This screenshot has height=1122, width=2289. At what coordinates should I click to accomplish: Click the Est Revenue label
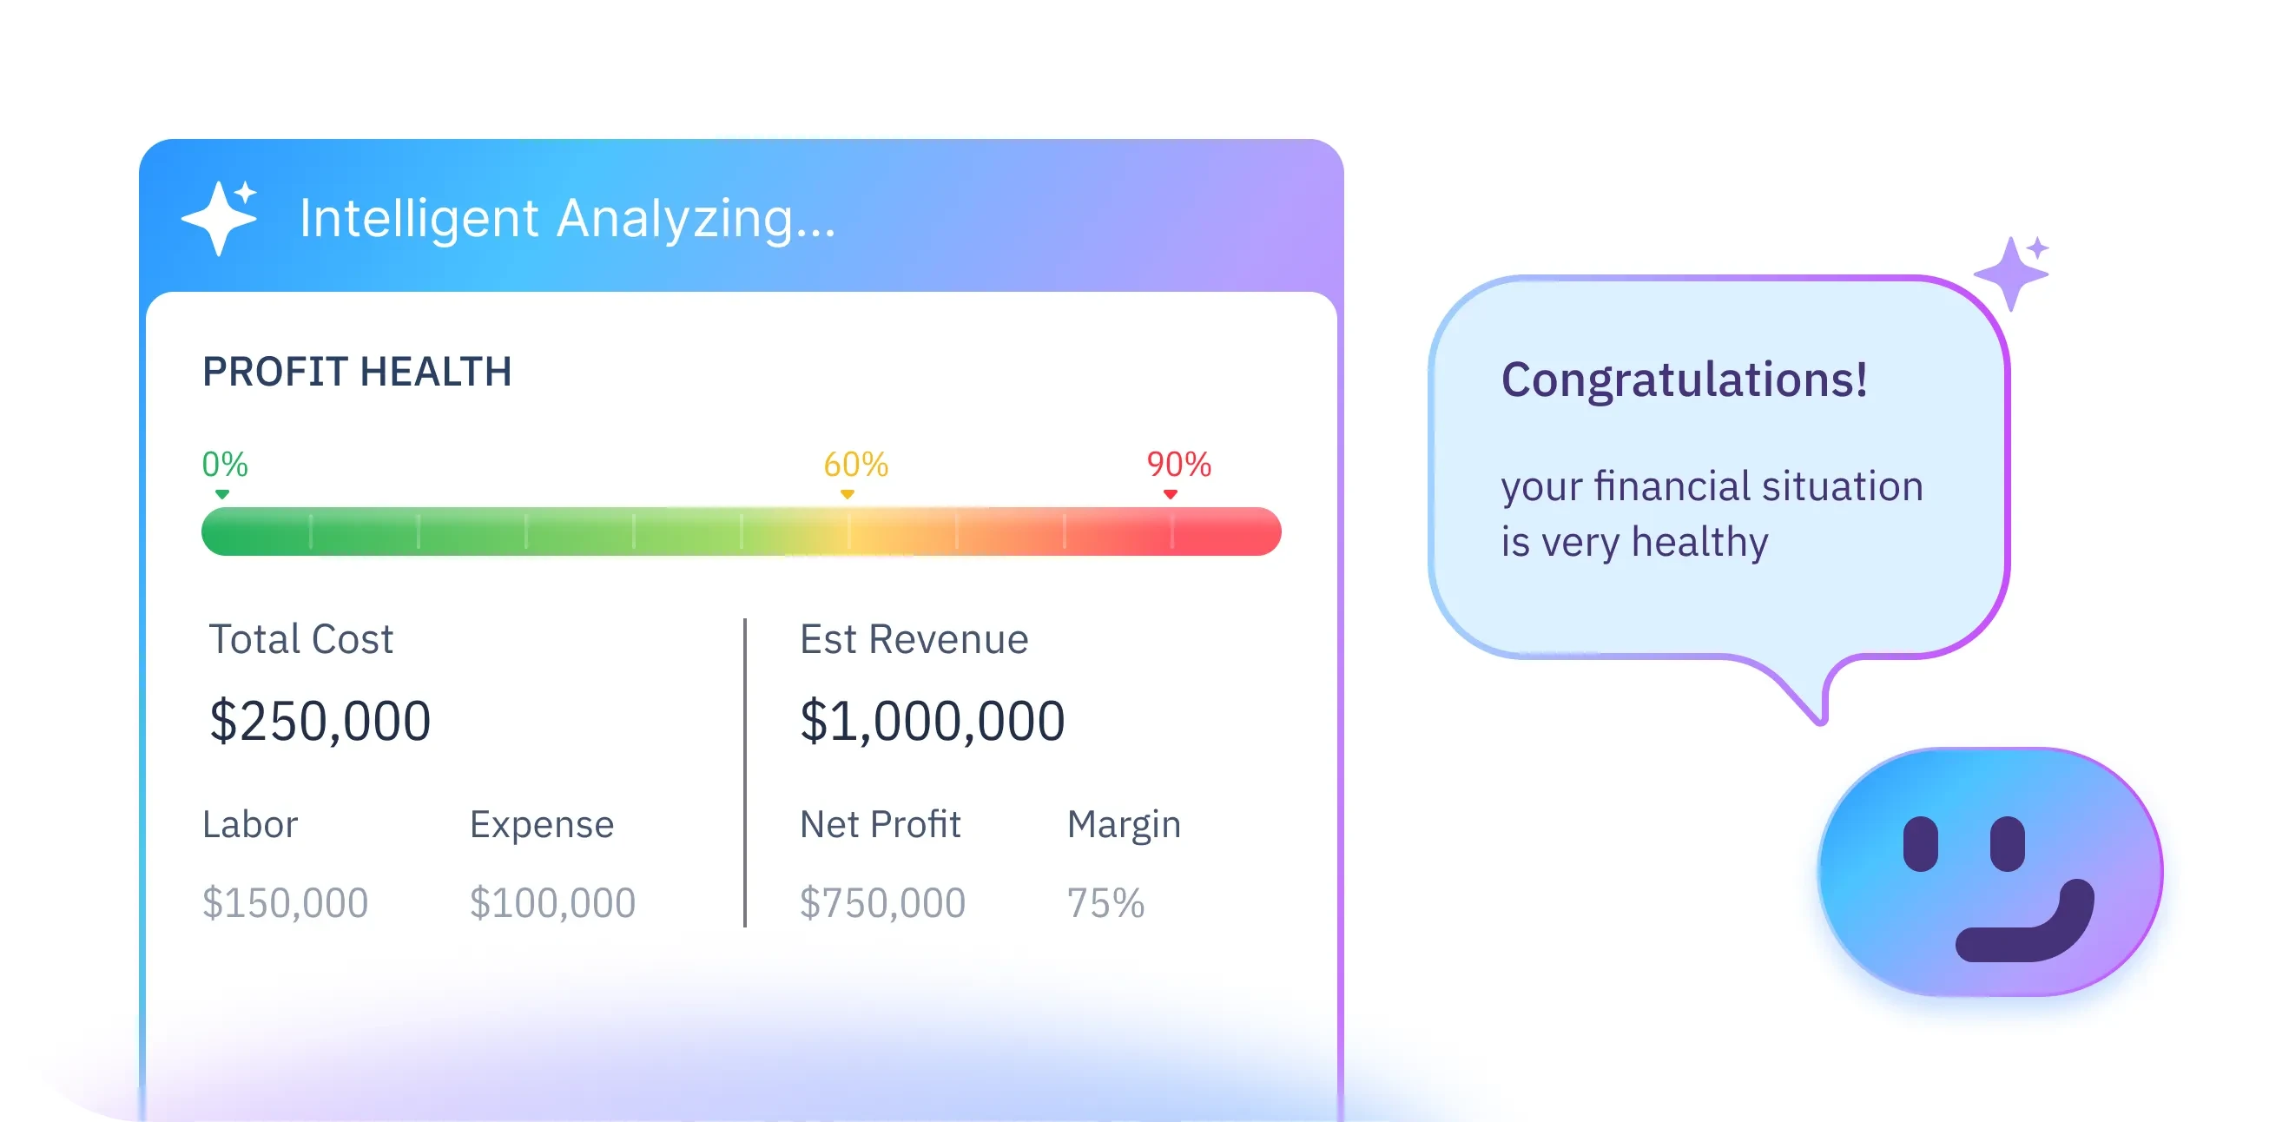tap(914, 640)
